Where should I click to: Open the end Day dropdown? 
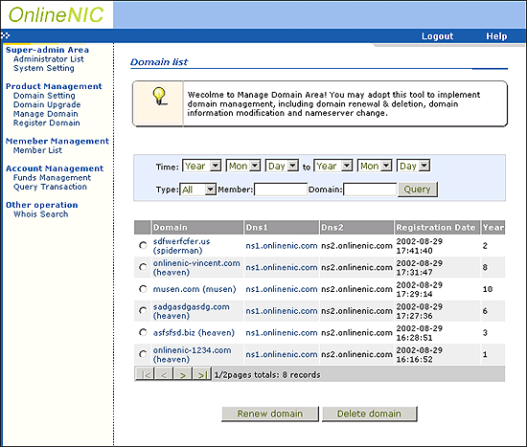(413, 166)
